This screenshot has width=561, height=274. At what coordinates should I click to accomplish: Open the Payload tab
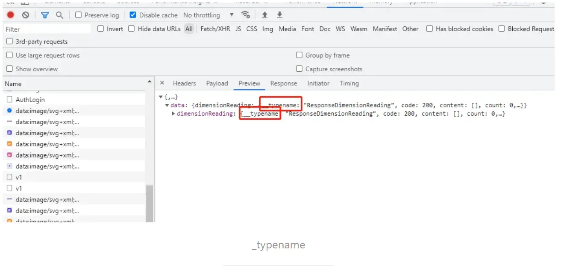217,83
